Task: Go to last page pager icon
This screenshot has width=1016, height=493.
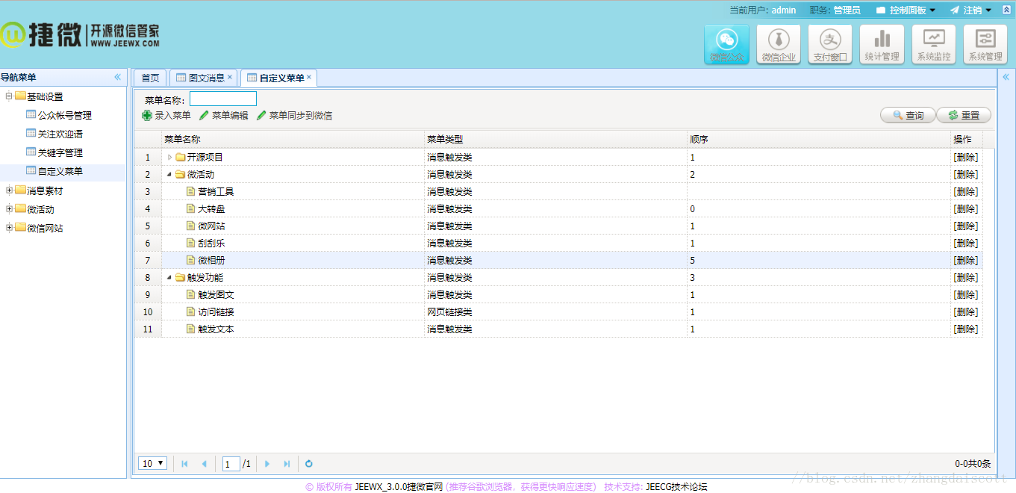Action: tap(287, 464)
